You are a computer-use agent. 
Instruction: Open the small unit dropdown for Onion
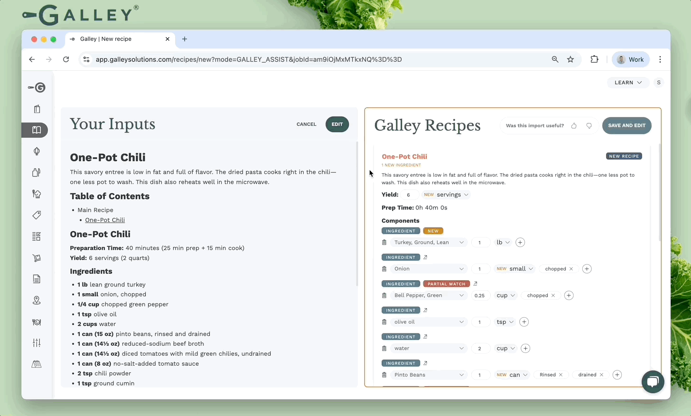point(514,269)
